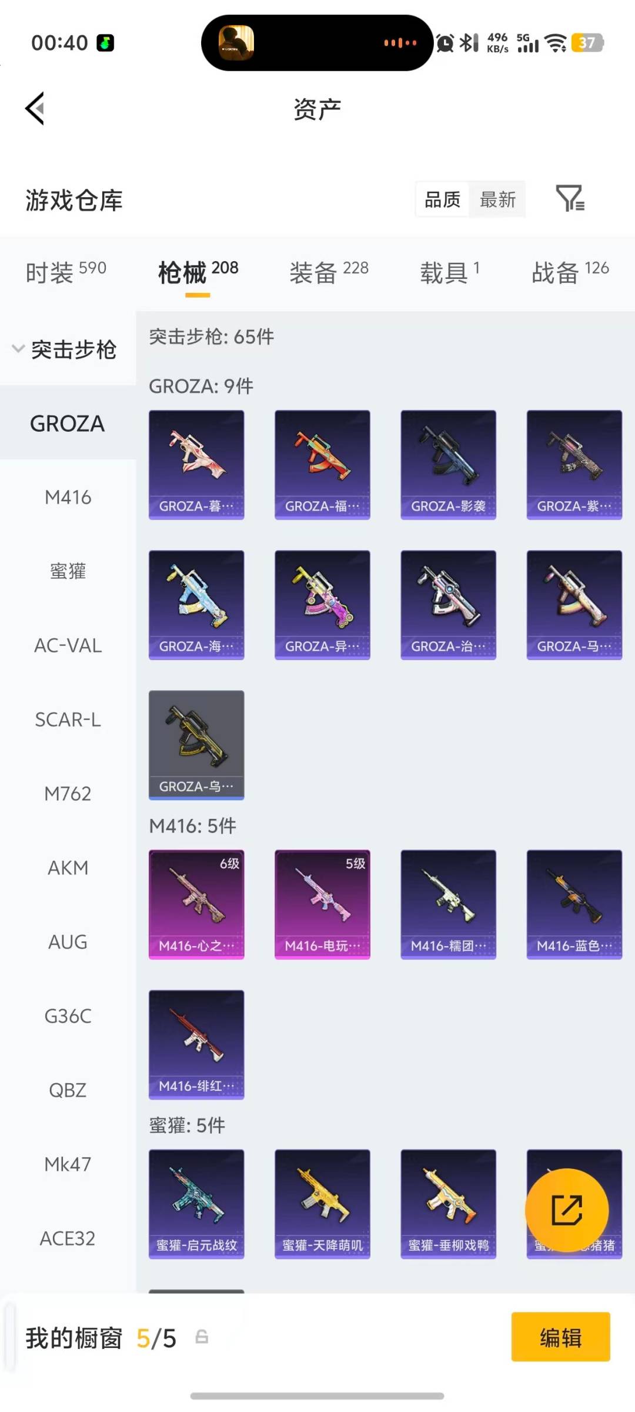Image resolution: width=635 pixels, height=1412 pixels.
Task: Open the 战备 tab
Action: [570, 272]
